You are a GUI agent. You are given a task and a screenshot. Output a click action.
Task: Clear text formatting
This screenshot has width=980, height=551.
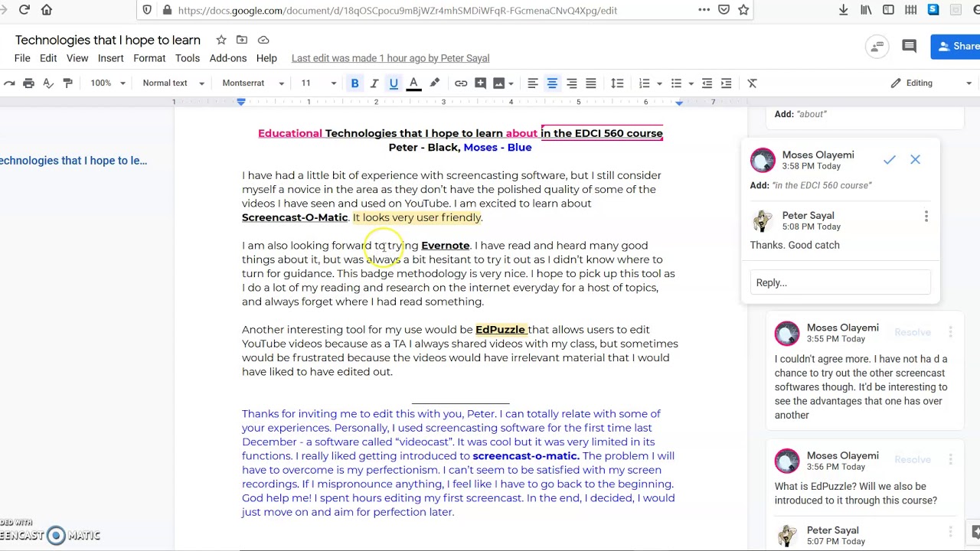pyautogui.click(x=752, y=83)
